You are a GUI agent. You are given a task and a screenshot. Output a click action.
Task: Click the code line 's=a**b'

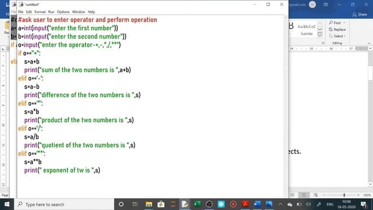33,162
